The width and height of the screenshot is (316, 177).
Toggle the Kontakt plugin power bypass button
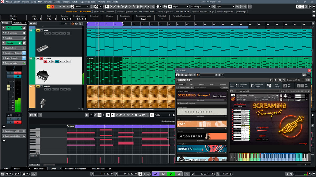[x=178, y=75]
